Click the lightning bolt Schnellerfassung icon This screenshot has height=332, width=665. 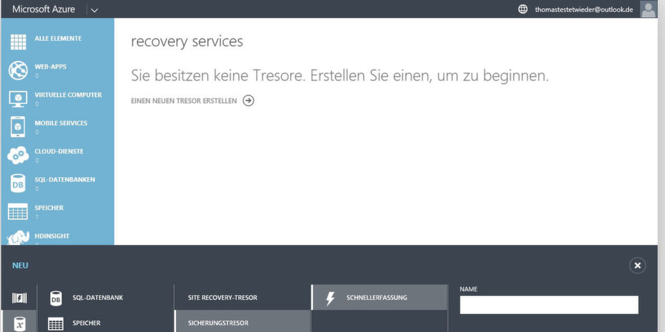click(x=330, y=298)
